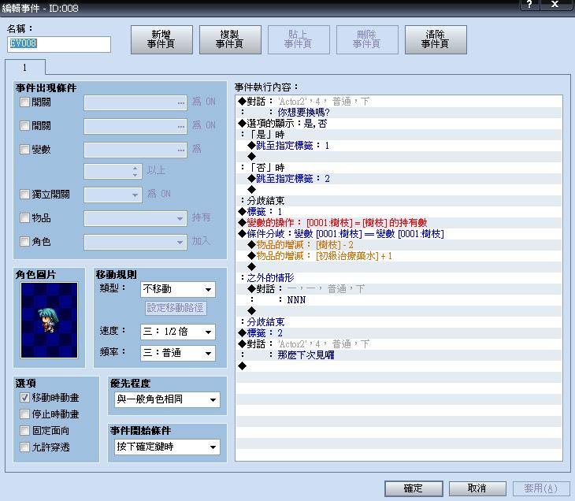Open the 速度 speed dropdown

(x=178, y=332)
